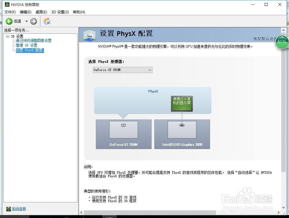The image size is (289, 218).
Task: Click the PhysX configuration header icon
Action: pos(89,35)
